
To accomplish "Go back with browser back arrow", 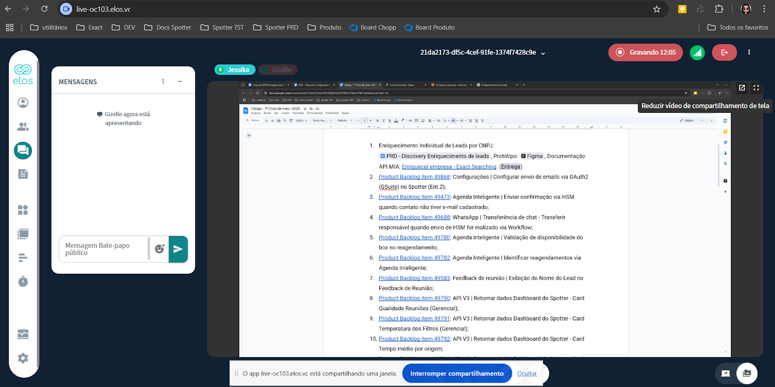I will 8,9.
